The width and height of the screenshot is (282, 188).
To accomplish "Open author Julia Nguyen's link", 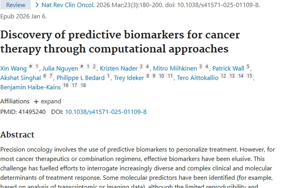I will 60,68.
